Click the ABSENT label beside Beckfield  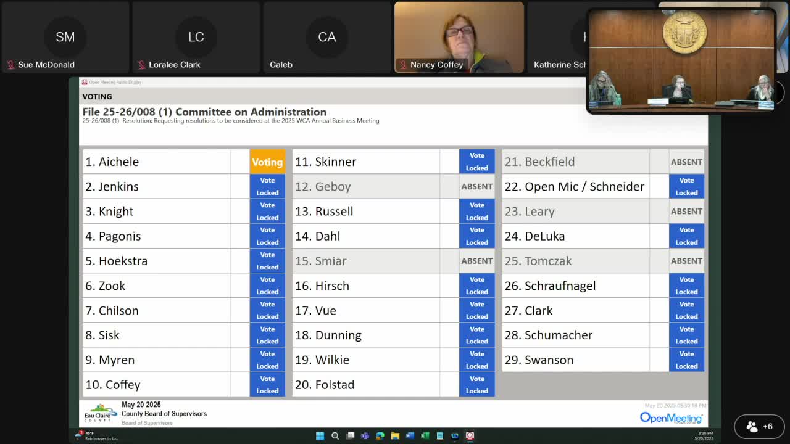click(x=686, y=162)
